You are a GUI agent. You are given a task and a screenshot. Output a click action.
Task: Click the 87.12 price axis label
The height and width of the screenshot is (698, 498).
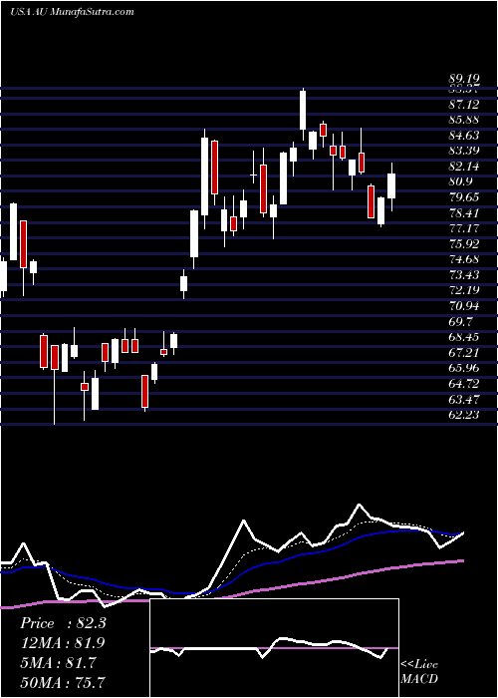463,104
